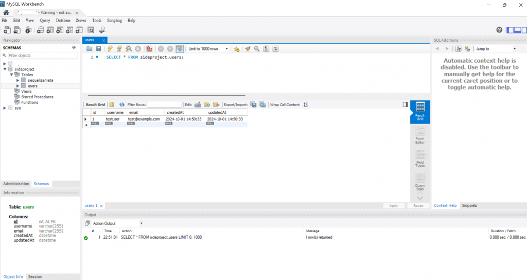Close the users 1 result tab
This screenshot has width=527, height=280.
tap(101, 206)
